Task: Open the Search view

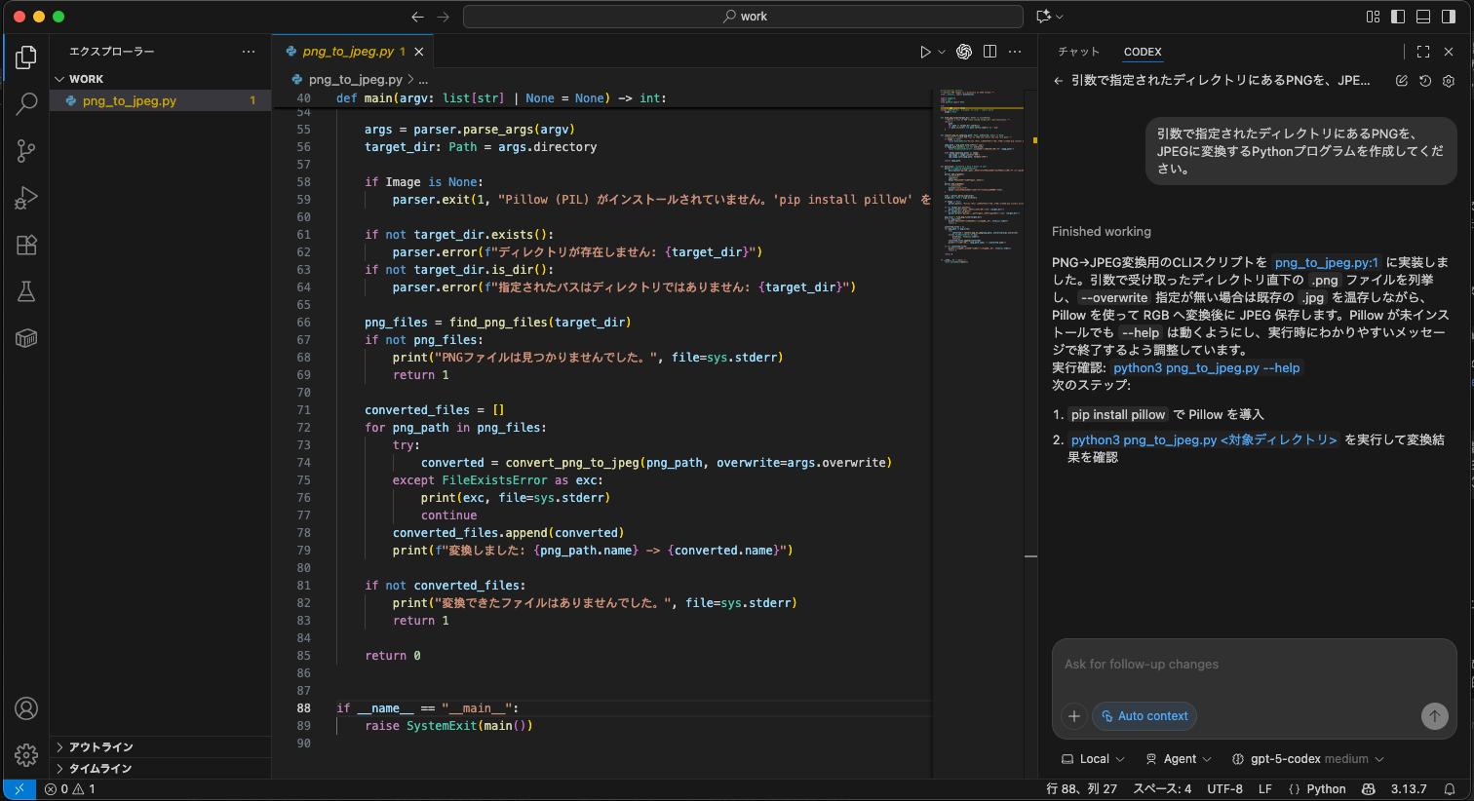Action: (26, 103)
